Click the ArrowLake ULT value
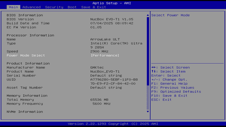This screenshot has height=127, width=226. 105,39
